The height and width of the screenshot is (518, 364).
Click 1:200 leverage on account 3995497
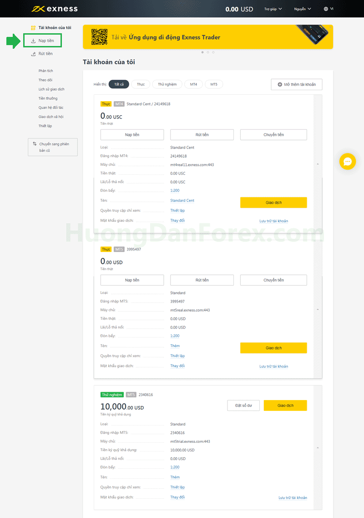coord(175,336)
